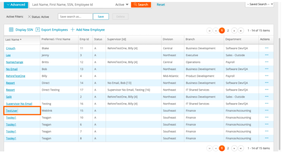The height and width of the screenshot is (153, 284).
Task: Open employee RehireTestOne record
Action: (x=16, y=76)
